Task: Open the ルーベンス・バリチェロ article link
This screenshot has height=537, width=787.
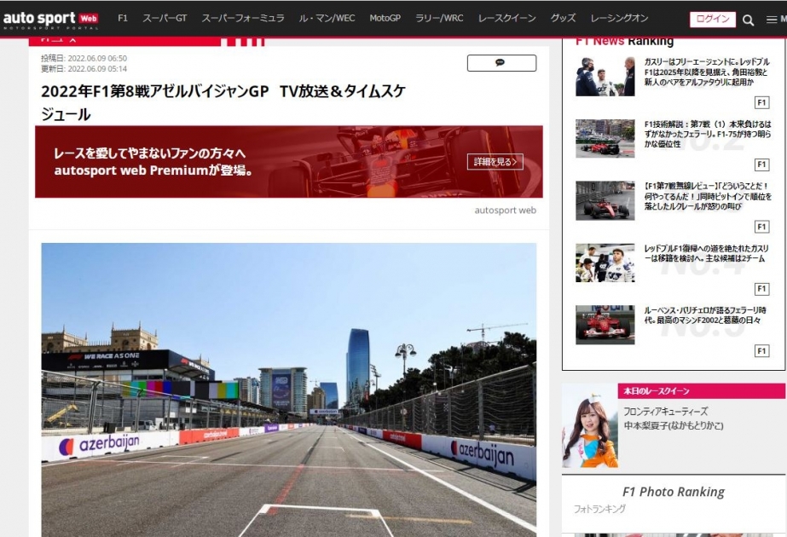Action: click(x=705, y=315)
